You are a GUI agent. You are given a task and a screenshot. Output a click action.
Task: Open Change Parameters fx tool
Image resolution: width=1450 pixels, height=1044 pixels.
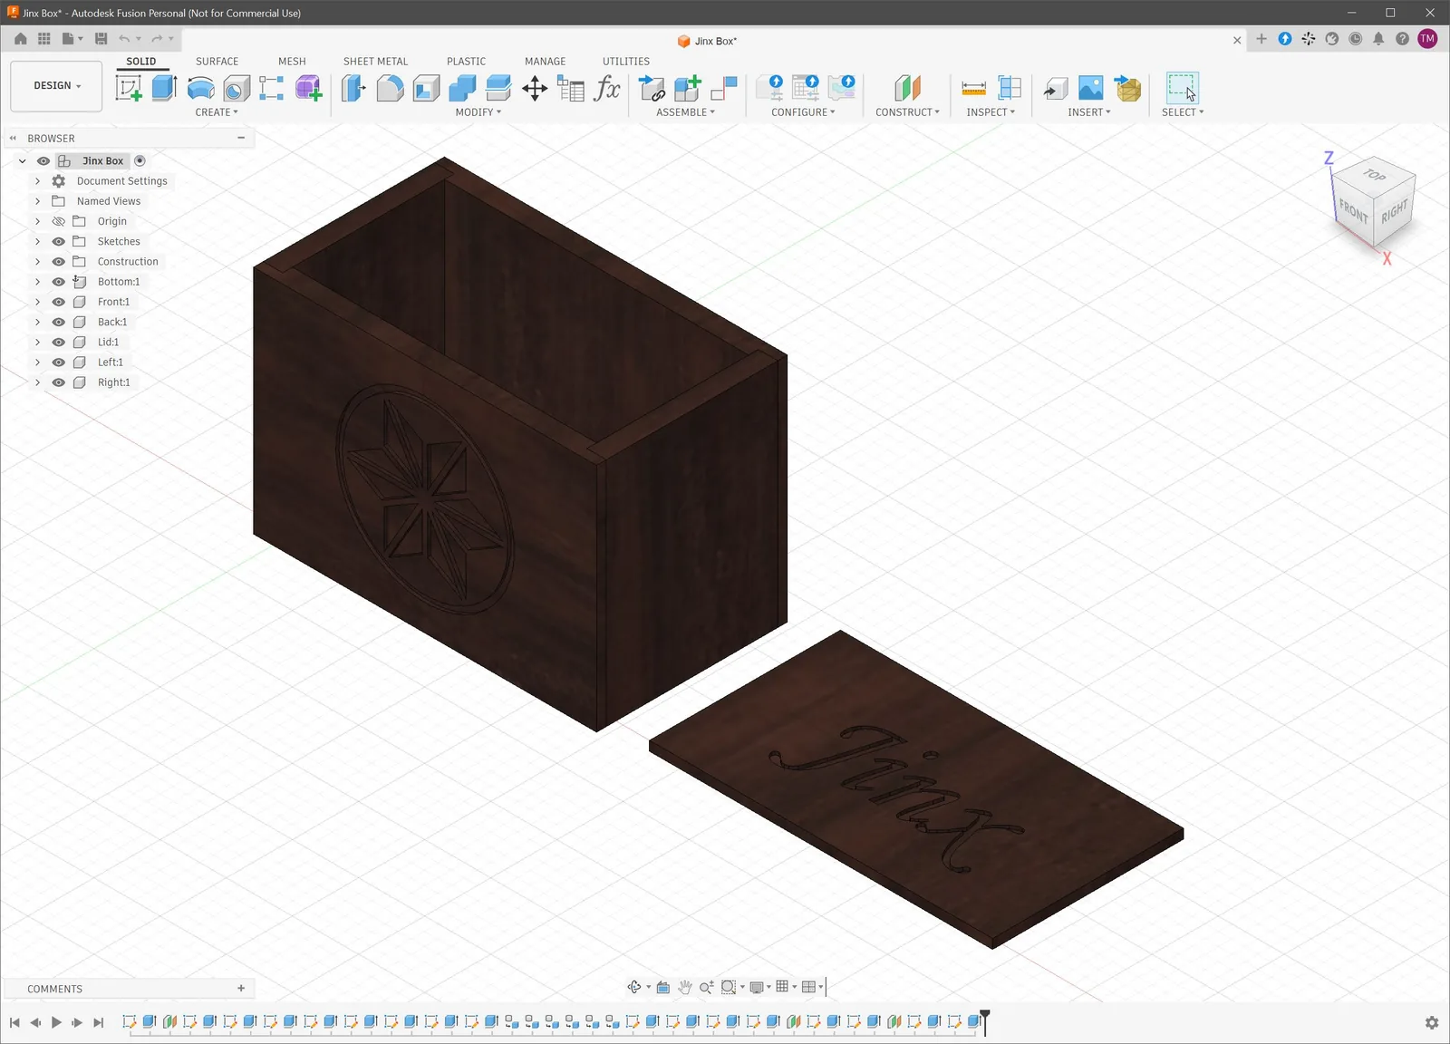point(607,88)
